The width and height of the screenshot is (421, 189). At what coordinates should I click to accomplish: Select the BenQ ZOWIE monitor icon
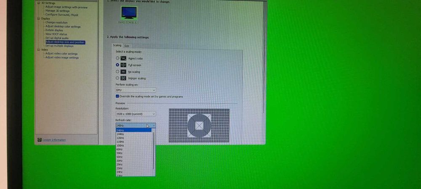click(129, 13)
